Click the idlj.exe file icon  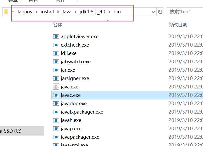56,53
